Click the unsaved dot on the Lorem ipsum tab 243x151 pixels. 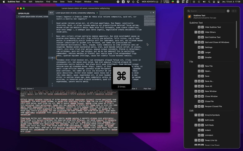[97, 13]
